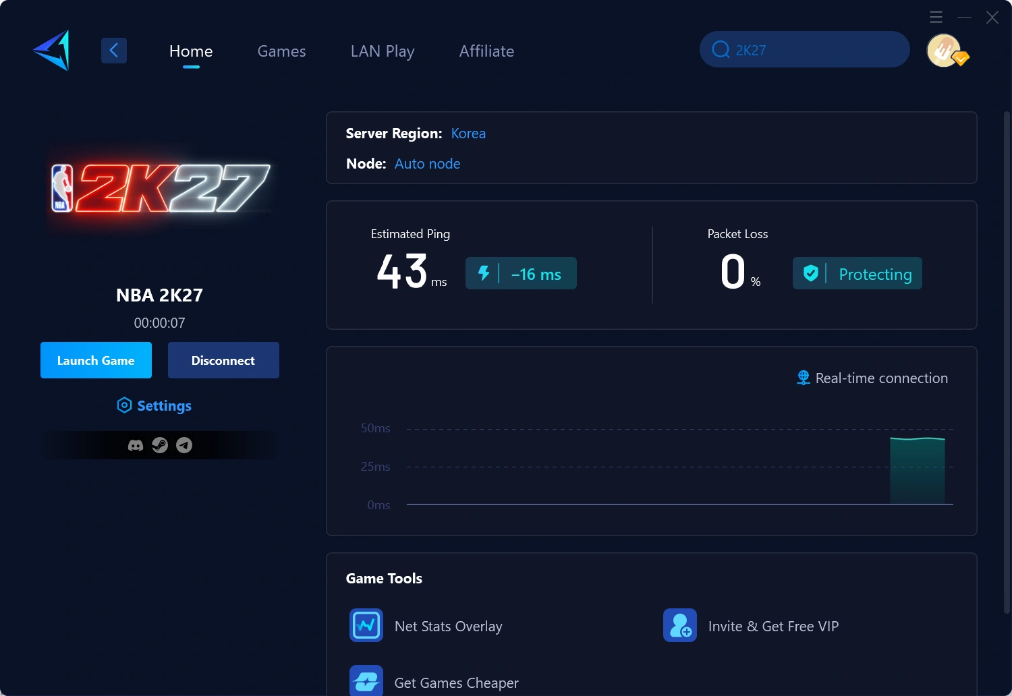Open Get Games Cheaper
This screenshot has height=696, width=1012.
434,681
